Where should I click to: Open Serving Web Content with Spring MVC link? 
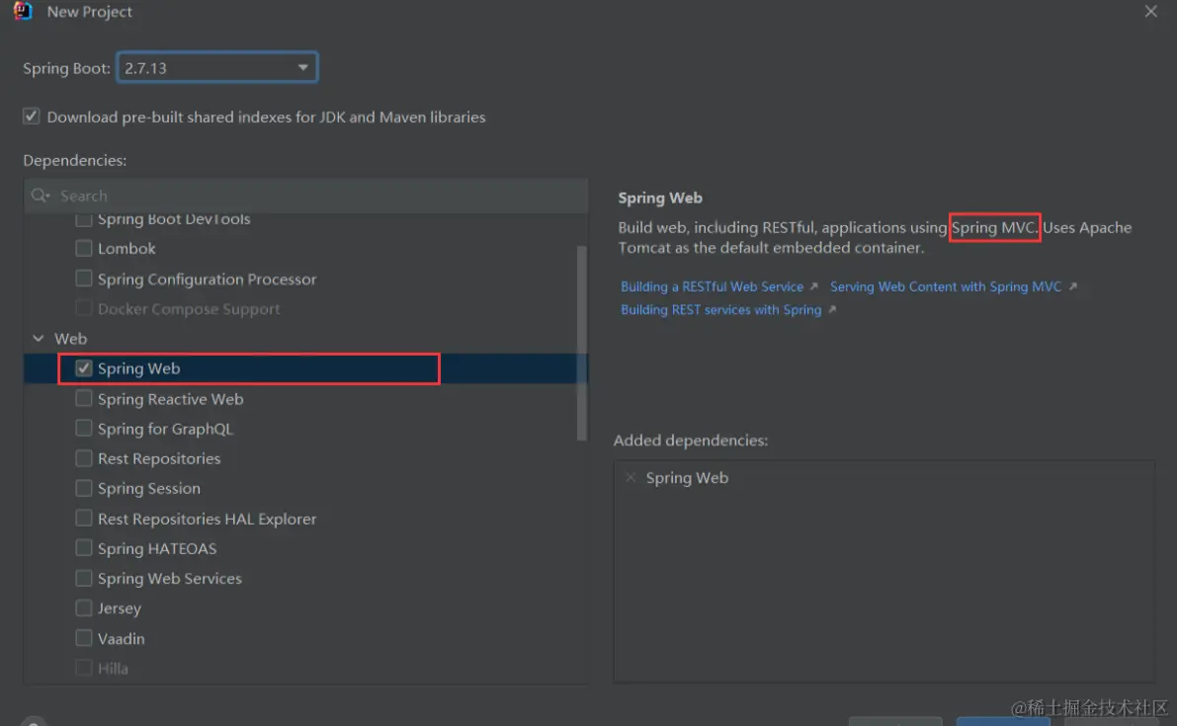pyautogui.click(x=945, y=286)
